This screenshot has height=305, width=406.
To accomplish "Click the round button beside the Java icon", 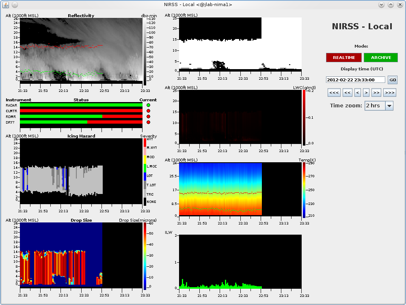I will pos(15,4).
